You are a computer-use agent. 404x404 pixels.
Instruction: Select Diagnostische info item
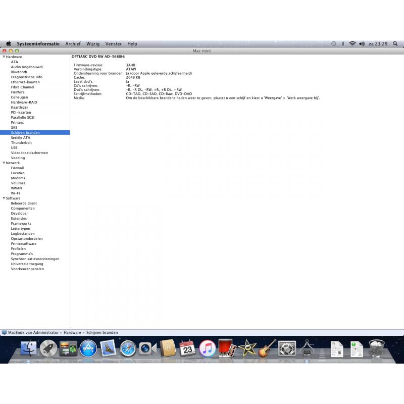tap(27, 77)
